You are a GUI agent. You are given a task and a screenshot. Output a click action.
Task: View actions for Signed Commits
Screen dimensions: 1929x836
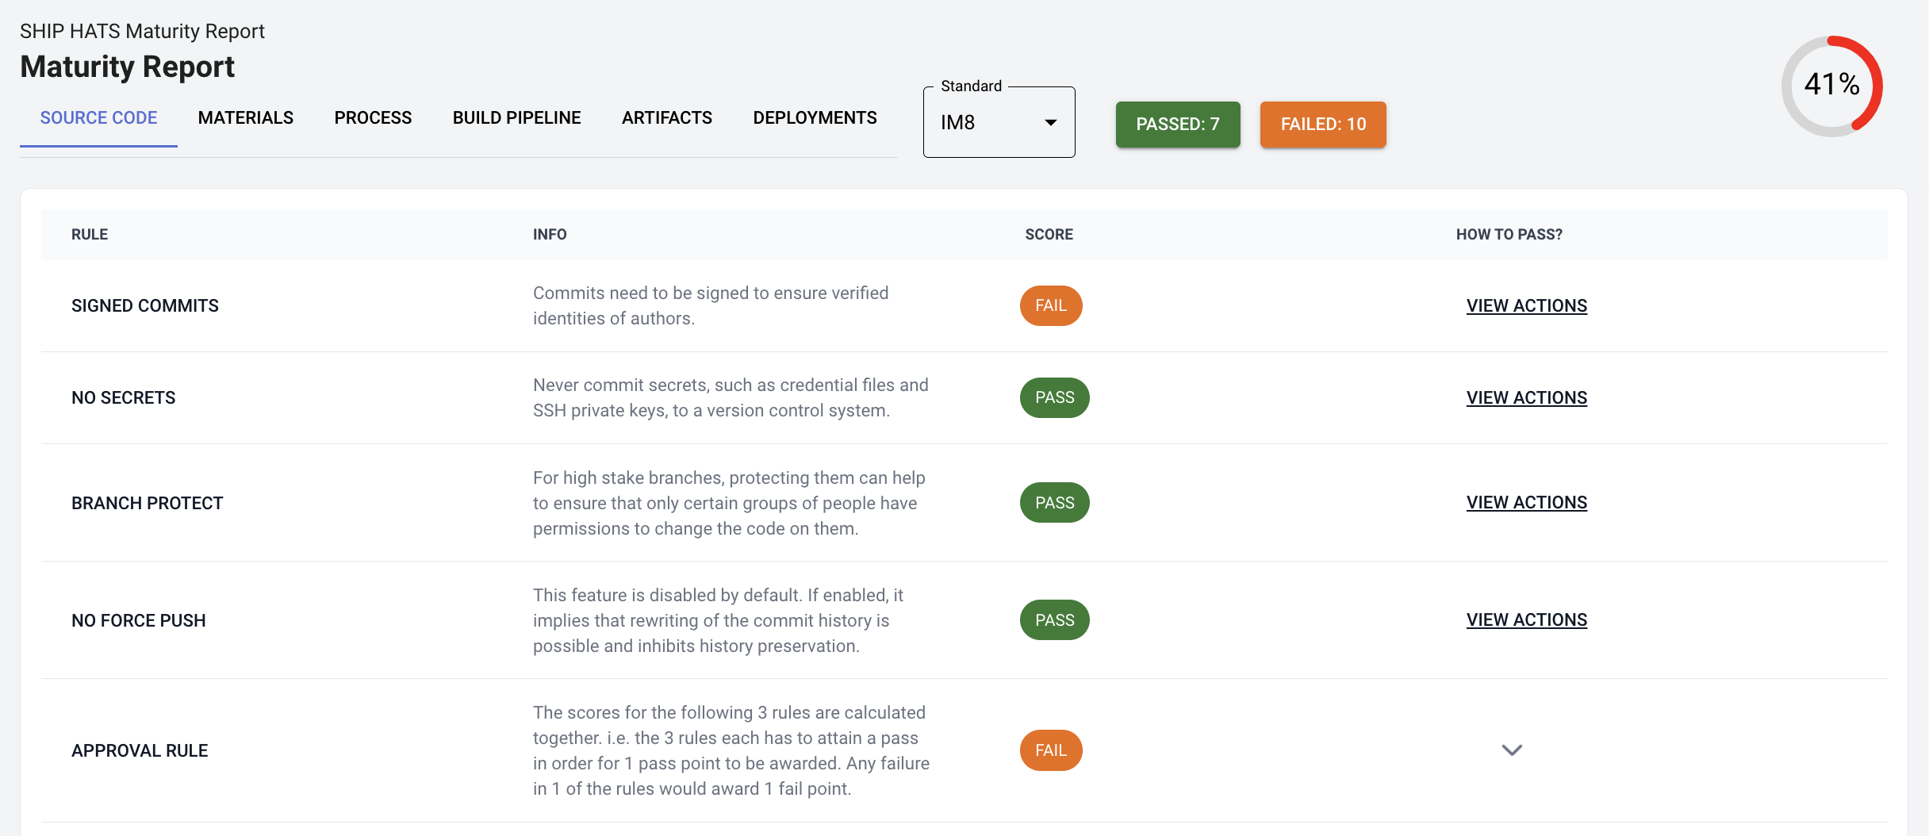pos(1526,306)
